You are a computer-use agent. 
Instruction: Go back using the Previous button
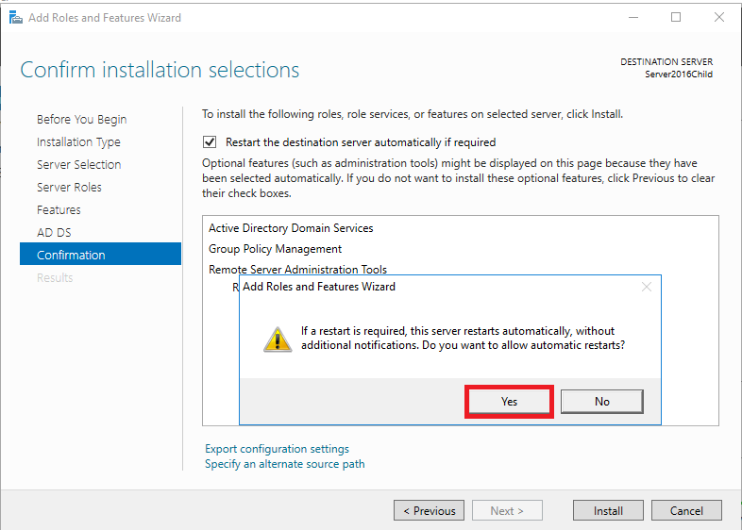click(429, 510)
